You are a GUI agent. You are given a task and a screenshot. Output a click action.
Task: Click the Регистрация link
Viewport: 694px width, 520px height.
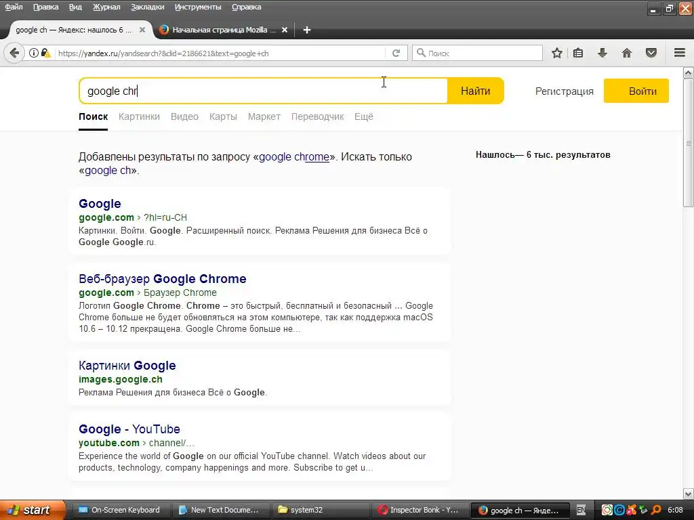click(565, 91)
